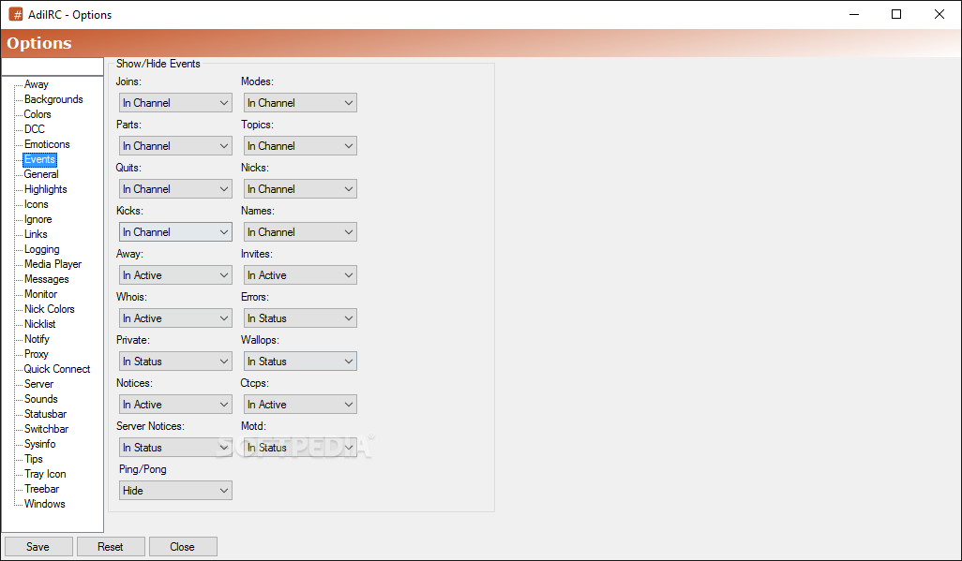Click the AdiIRC app icon in title bar

(15, 14)
